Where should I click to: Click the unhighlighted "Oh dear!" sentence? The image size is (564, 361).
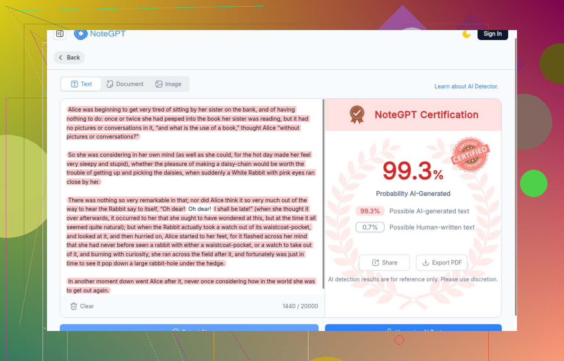(200, 209)
